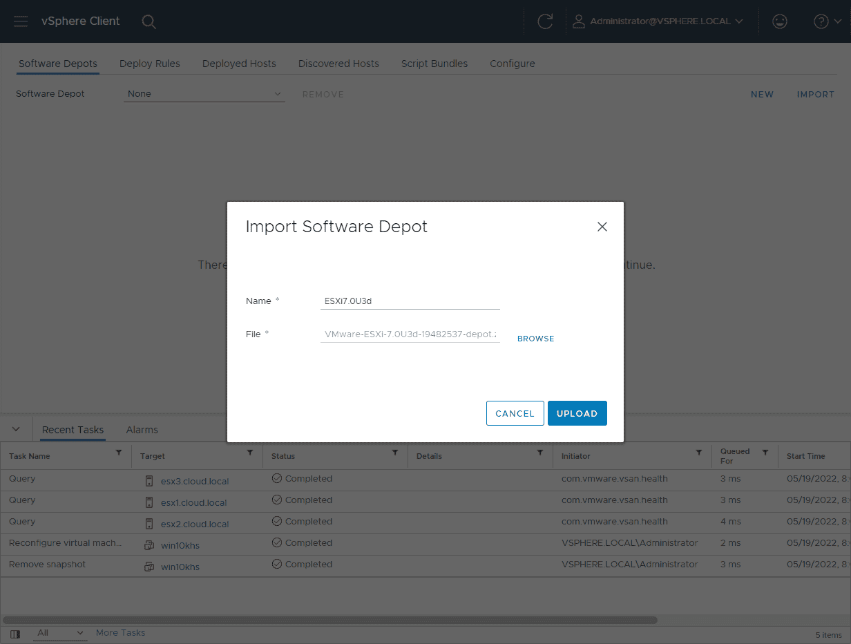The image size is (851, 644).
Task: Select the Reconfigure virtual mach... task name
Action: 66,543
